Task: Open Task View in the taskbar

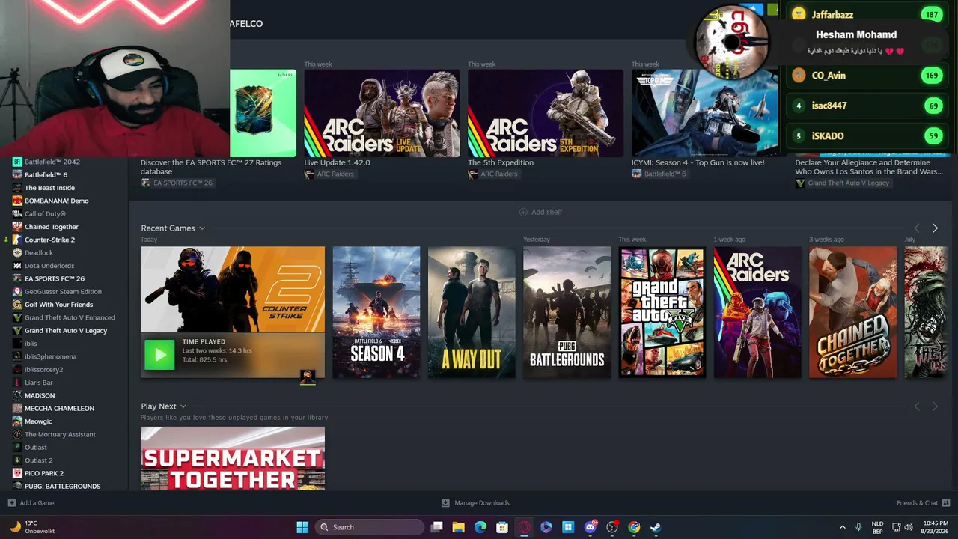Action: [437, 527]
